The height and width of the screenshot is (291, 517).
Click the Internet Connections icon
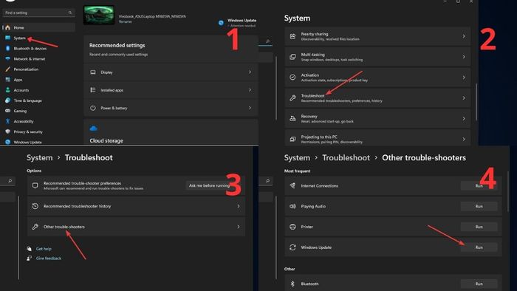coord(292,185)
